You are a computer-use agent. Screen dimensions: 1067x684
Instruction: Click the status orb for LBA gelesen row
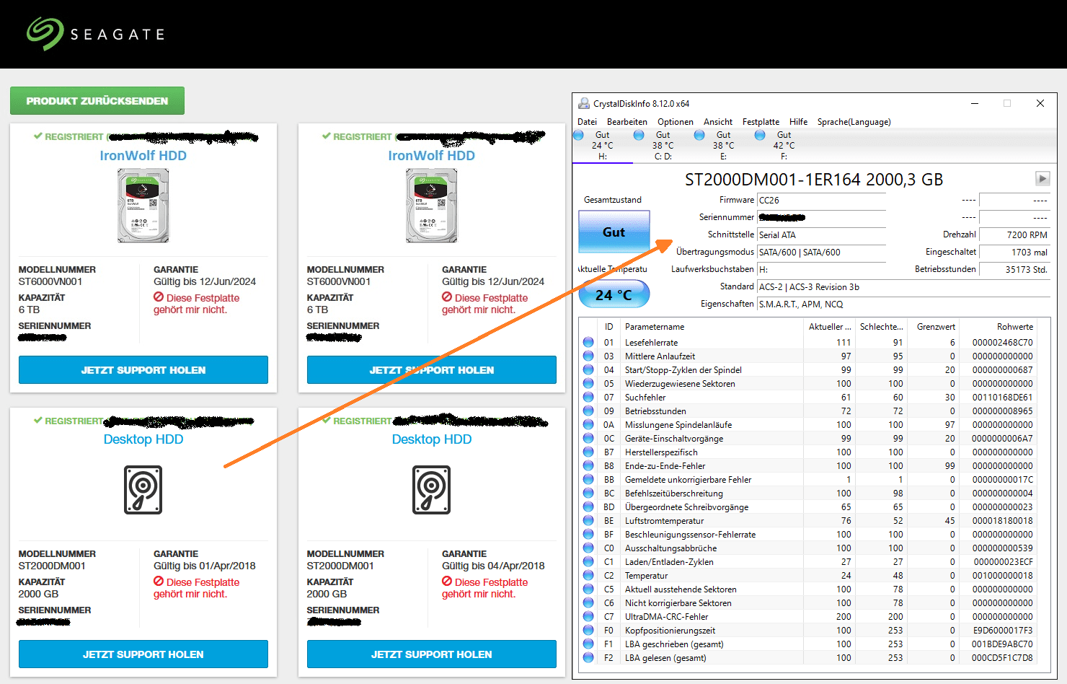pos(588,658)
